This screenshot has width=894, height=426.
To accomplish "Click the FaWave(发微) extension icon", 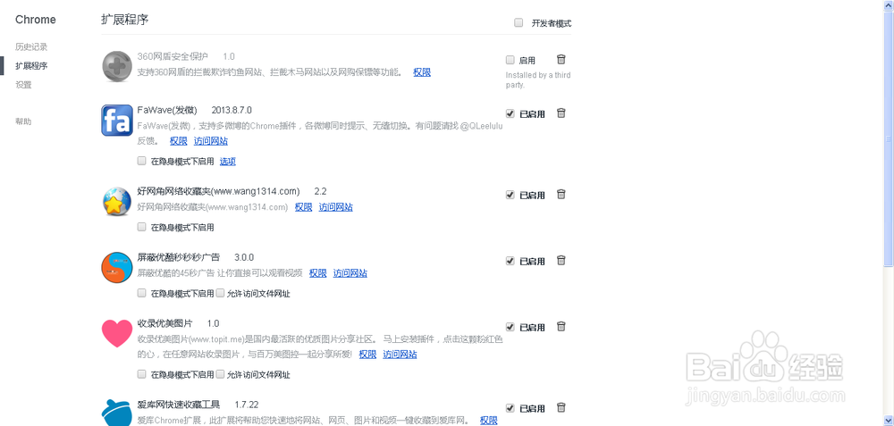I will [117, 121].
